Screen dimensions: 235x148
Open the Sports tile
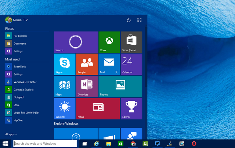[131, 109]
